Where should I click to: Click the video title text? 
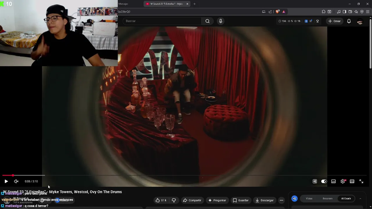62,192
